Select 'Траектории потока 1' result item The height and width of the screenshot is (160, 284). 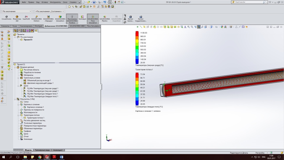(35, 118)
